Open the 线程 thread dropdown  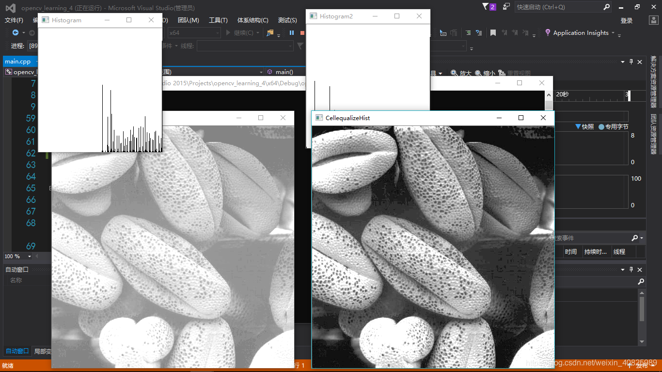245,46
